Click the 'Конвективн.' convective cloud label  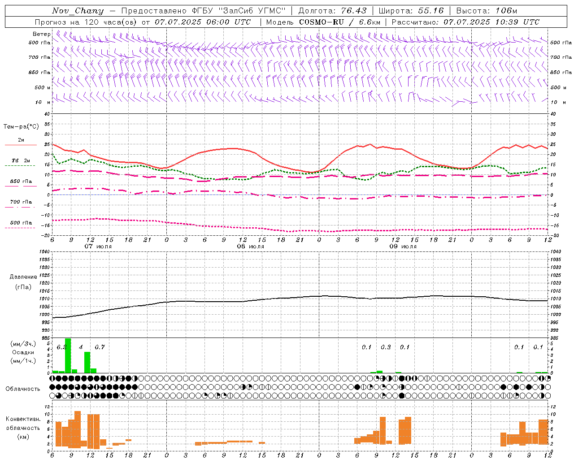(23, 419)
